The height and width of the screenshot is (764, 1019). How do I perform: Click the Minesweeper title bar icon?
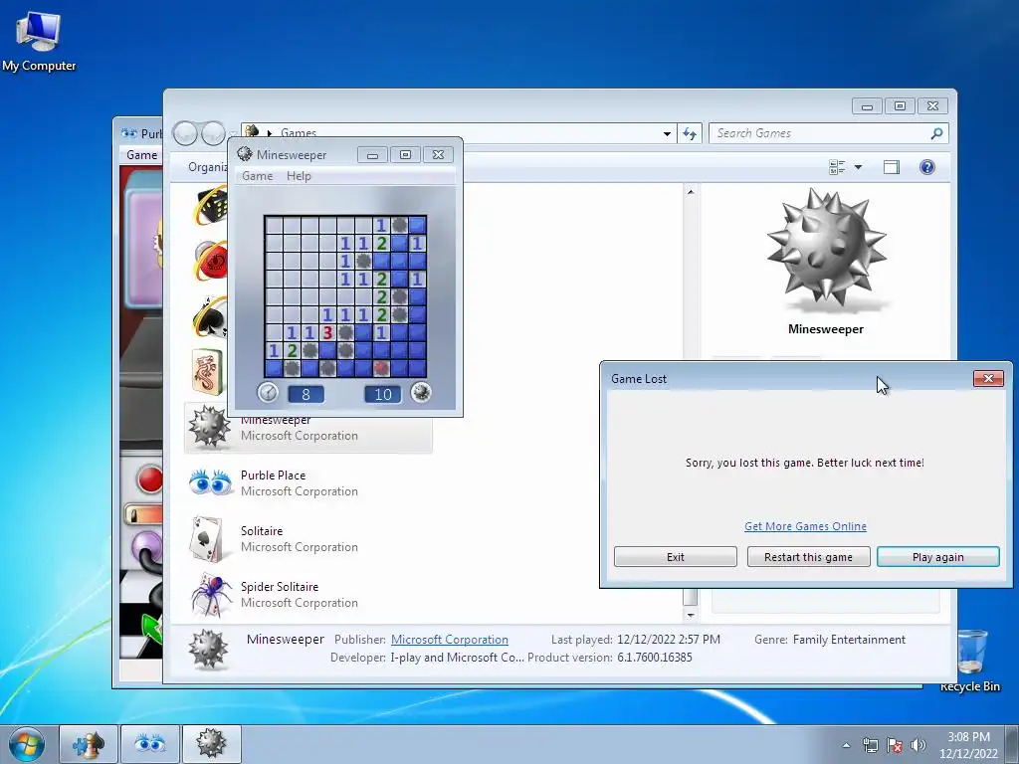245,154
